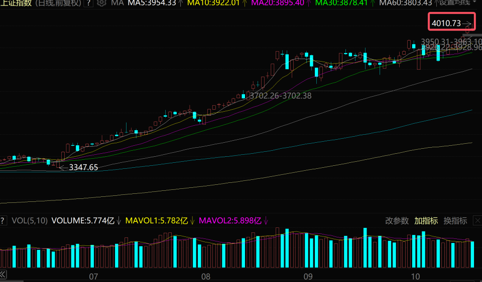Open the 设置均线 dropdown
The height and width of the screenshot is (282, 482).
tap(457, 3)
